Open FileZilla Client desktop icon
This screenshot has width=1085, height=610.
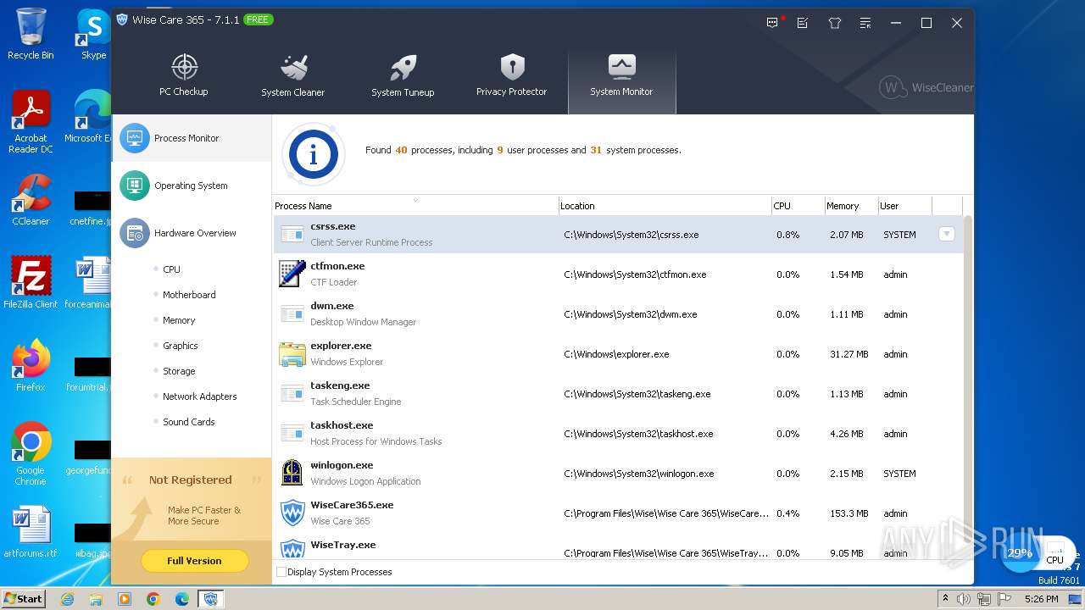(31, 283)
